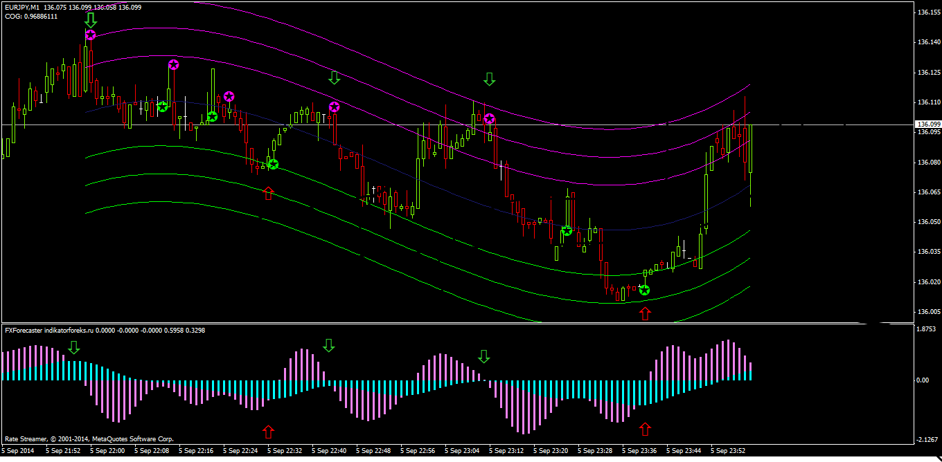
Task: Click the rightmost red up arrow in price chart
Action: click(645, 313)
